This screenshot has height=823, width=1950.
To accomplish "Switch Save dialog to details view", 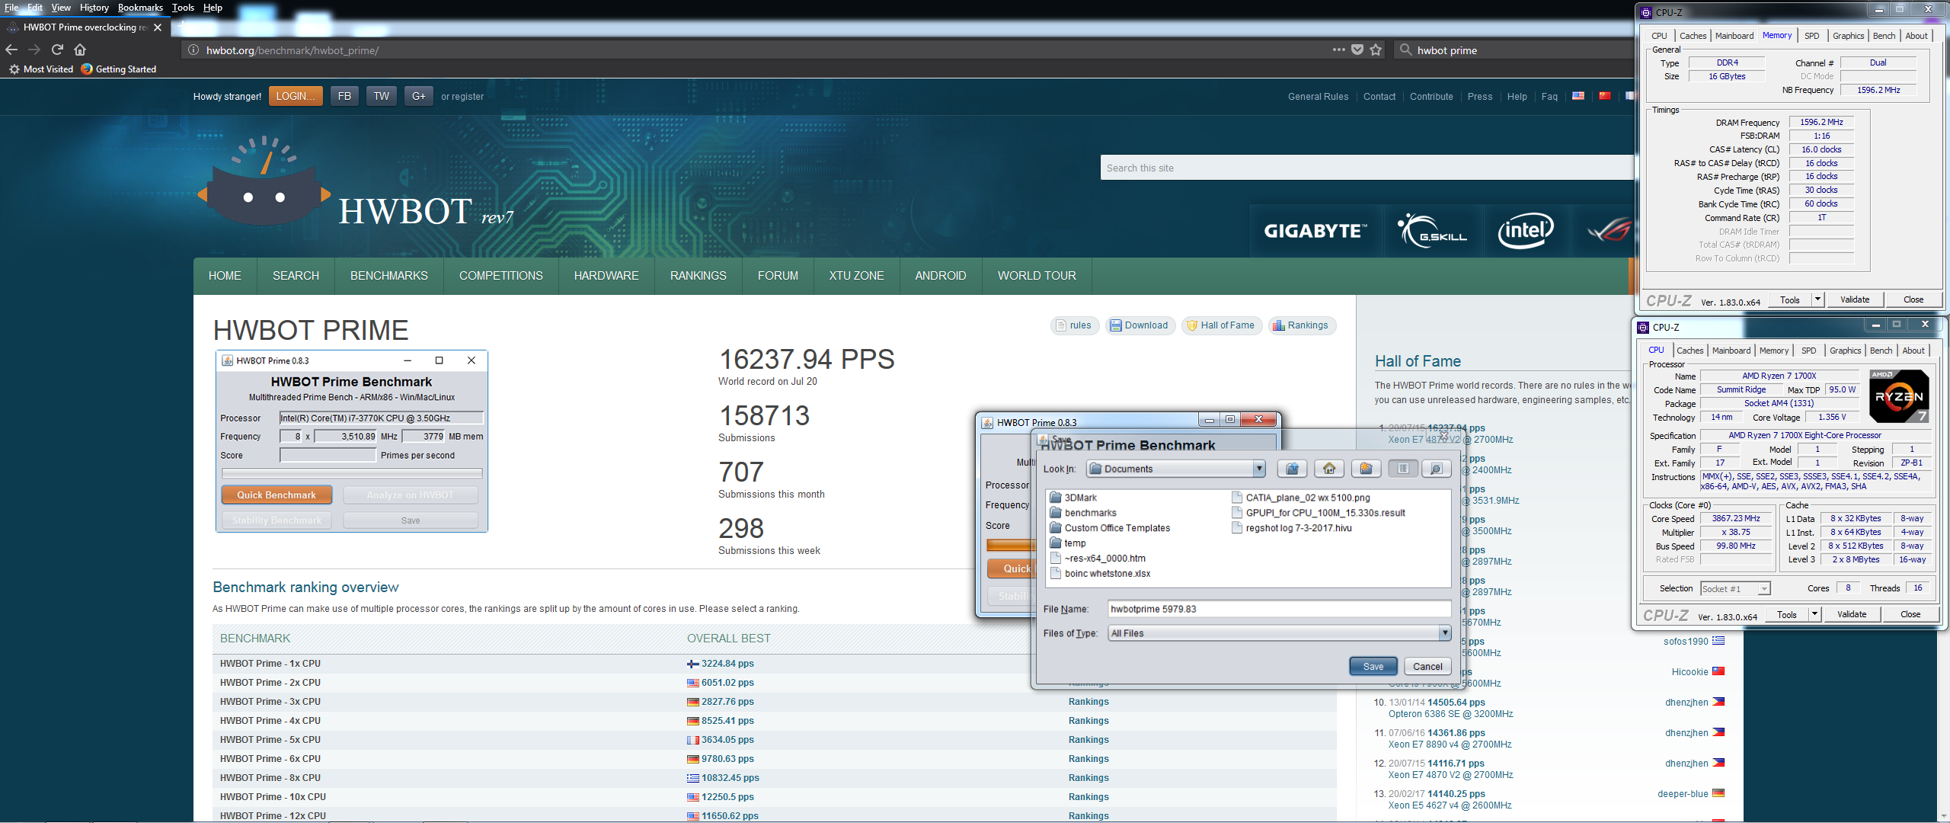I will [1436, 469].
